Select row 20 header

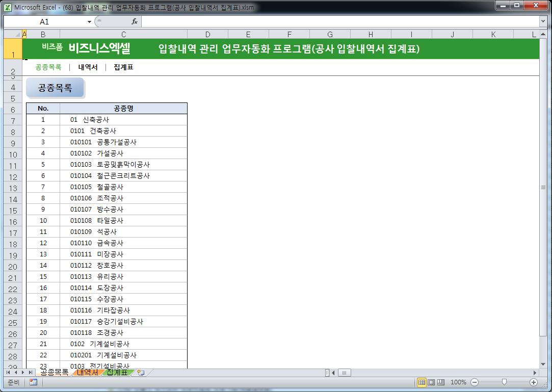(13, 267)
